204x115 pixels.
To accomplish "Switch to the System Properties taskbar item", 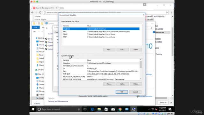I will coord(134,109).
